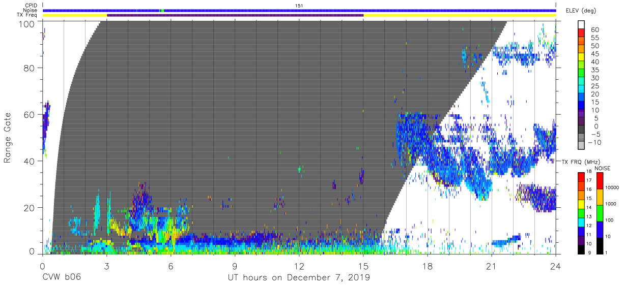Click the CPID value '151'
The image size is (625, 288).
299,6
